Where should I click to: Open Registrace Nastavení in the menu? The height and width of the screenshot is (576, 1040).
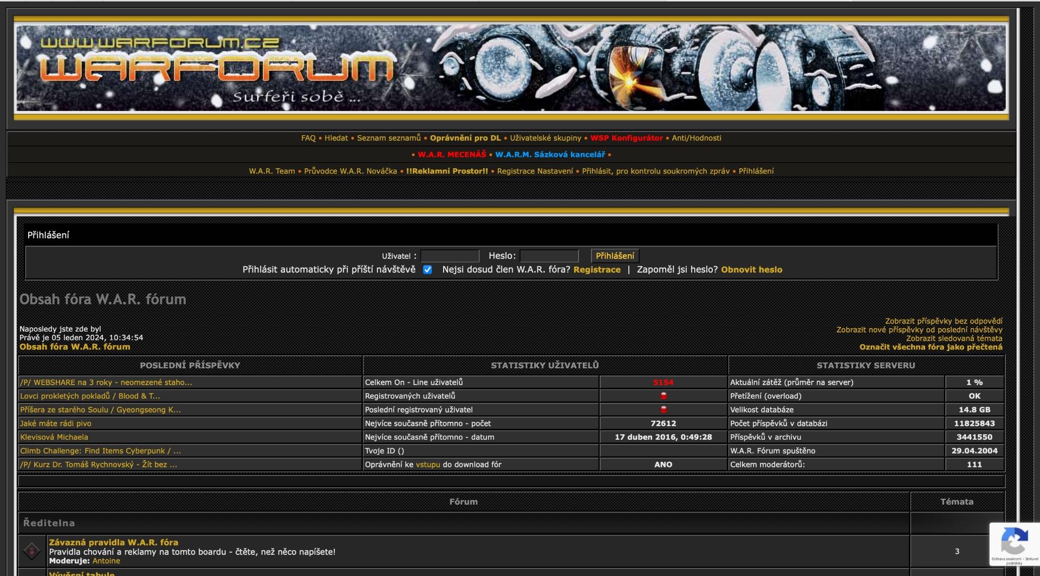point(535,171)
